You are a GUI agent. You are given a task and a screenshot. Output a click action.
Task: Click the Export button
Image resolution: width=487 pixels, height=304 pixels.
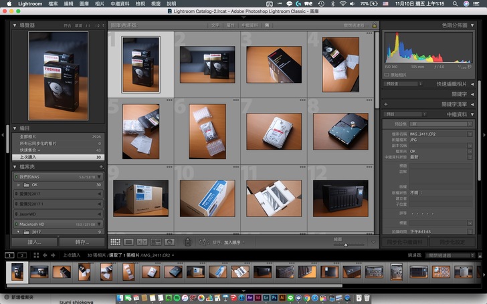pyautogui.click(x=82, y=241)
